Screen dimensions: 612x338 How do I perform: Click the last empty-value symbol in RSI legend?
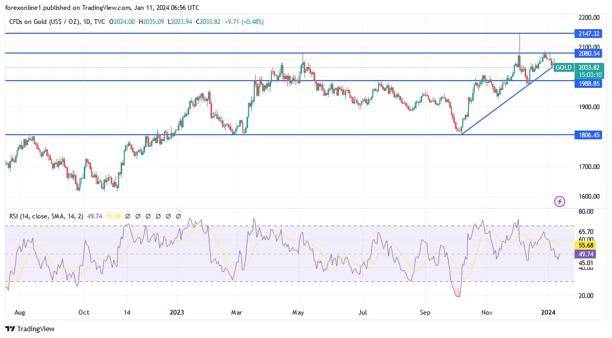click(178, 216)
